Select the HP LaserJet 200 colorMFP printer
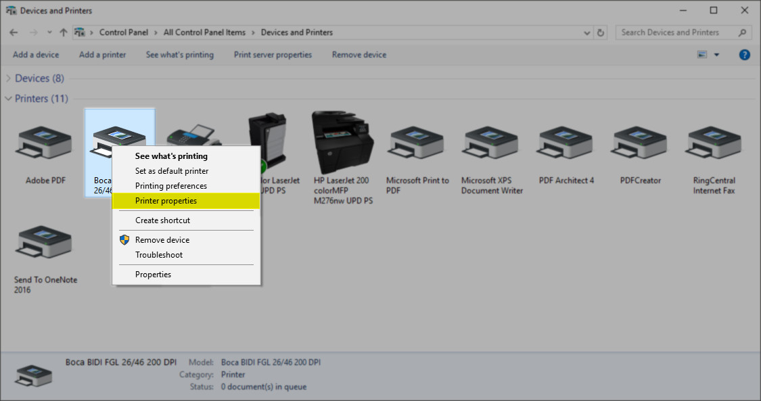 point(343,143)
